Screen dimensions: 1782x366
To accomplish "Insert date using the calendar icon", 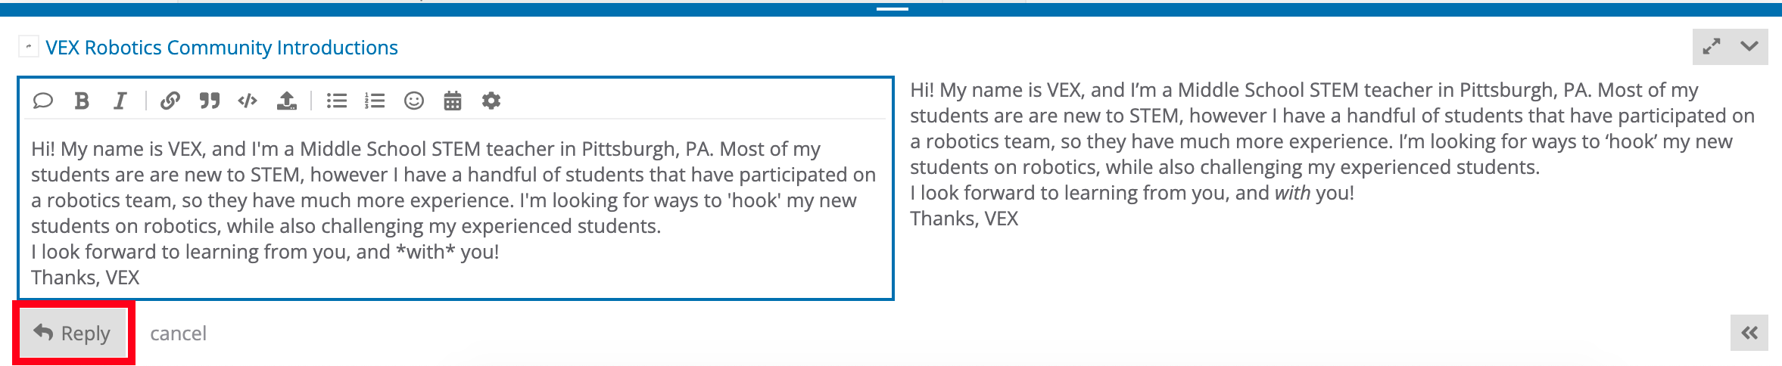I will 453,101.
